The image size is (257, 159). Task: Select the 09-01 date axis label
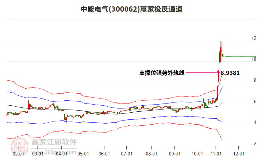(x=175, y=154)
